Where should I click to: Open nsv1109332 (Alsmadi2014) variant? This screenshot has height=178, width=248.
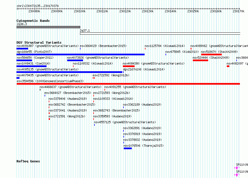click(x=93, y=63)
